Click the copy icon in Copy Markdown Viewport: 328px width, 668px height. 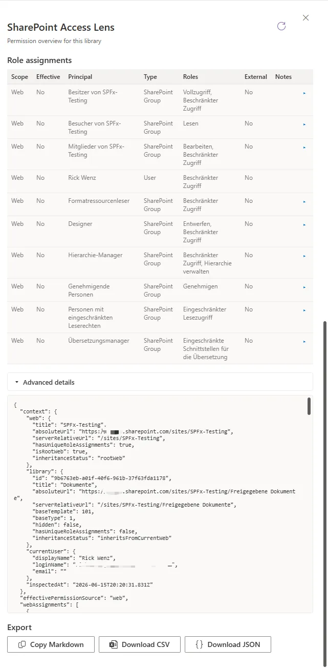(x=22, y=644)
